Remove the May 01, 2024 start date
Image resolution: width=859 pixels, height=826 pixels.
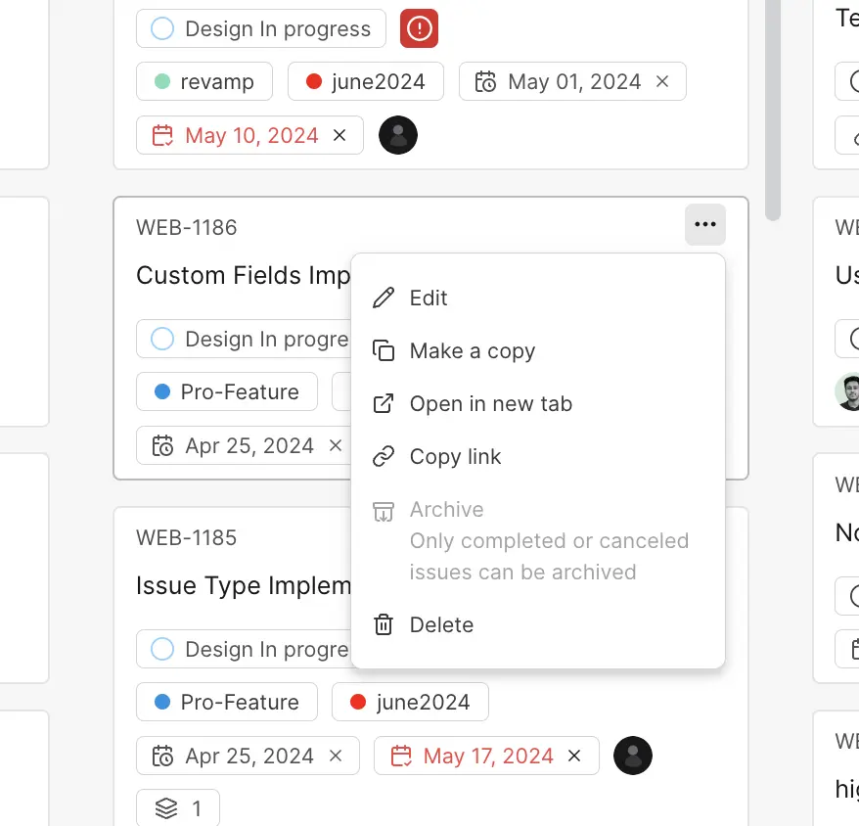pos(662,81)
